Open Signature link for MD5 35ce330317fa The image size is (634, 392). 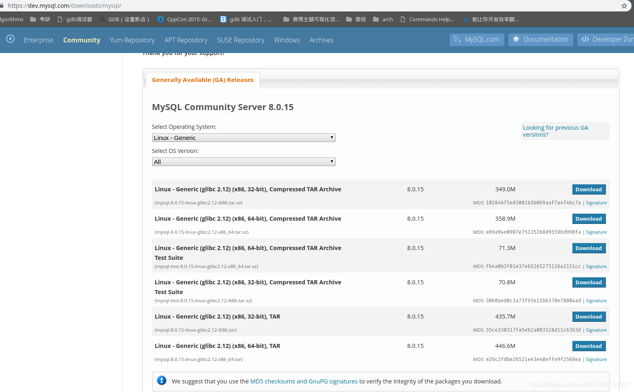(x=596, y=330)
